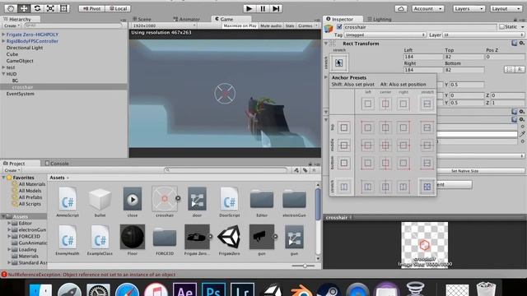527x296 pixels.
Task: Select the Project tab
Action: 14,164
